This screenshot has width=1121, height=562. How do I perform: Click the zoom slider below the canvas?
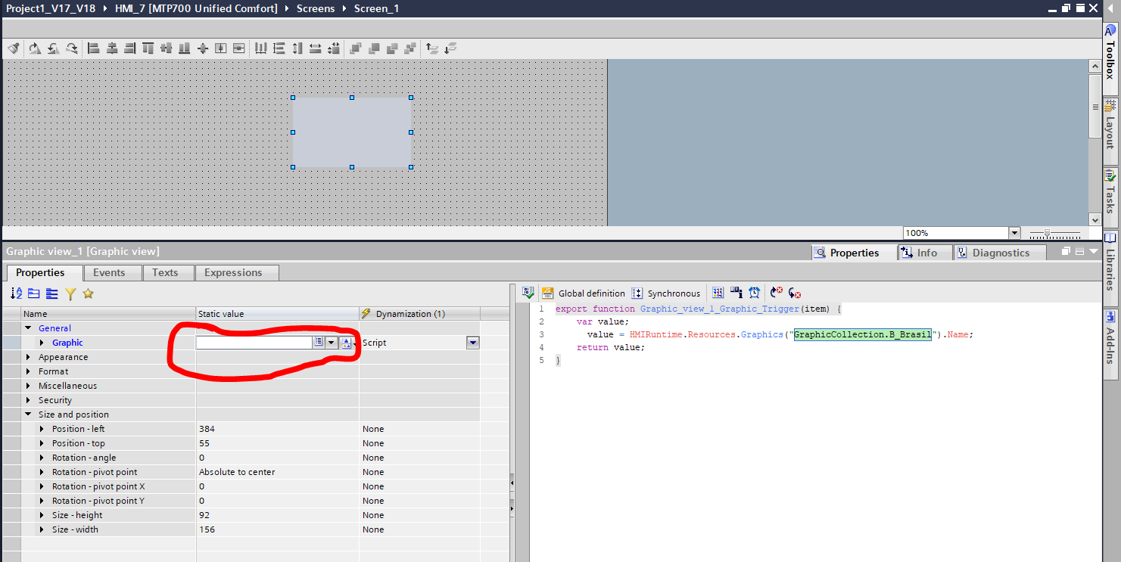[x=1054, y=234]
